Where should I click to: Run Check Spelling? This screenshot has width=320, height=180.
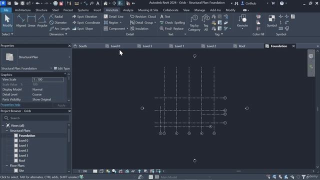coord(172,22)
